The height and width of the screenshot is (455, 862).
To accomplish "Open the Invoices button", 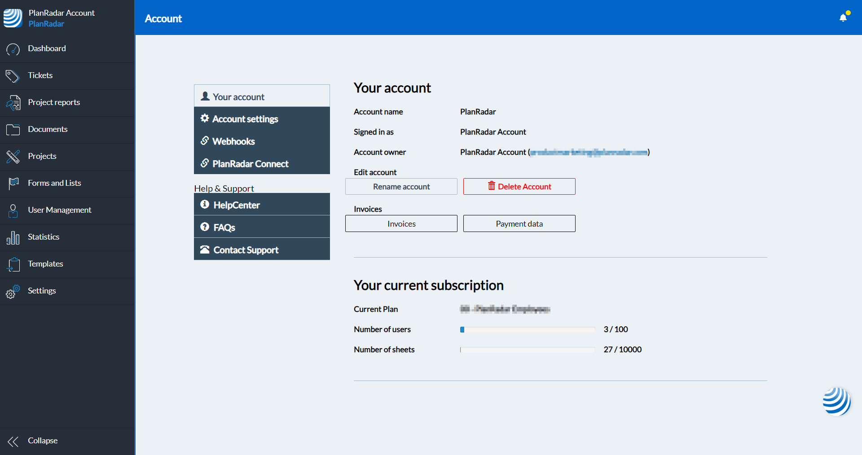I will (x=401, y=223).
